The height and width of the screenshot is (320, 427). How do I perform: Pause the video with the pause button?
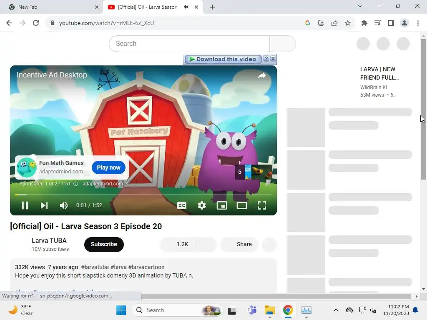click(25, 205)
